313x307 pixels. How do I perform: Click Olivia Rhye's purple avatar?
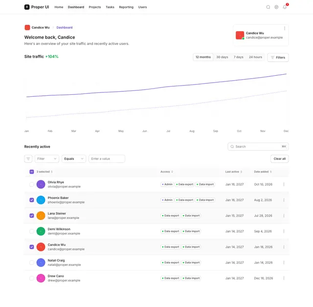pos(41,184)
